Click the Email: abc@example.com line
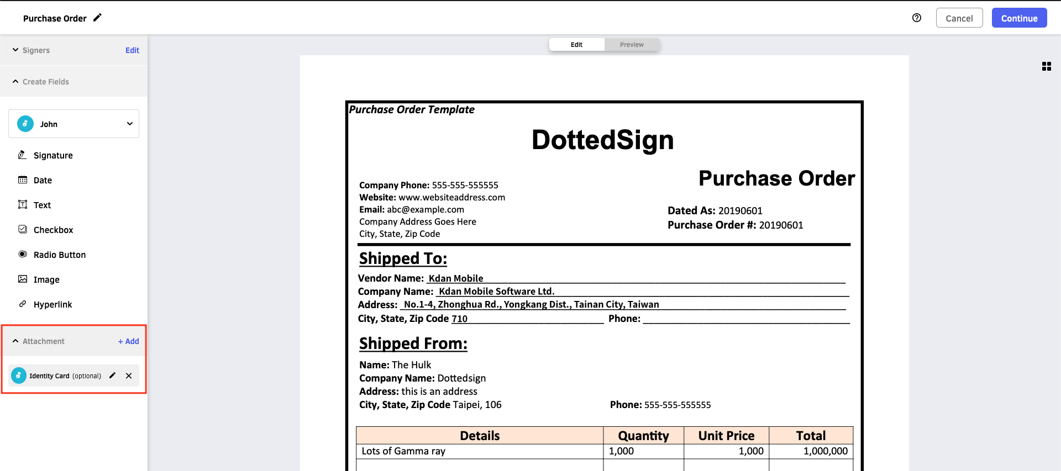 pyautogui.click(x=412, y=209)
